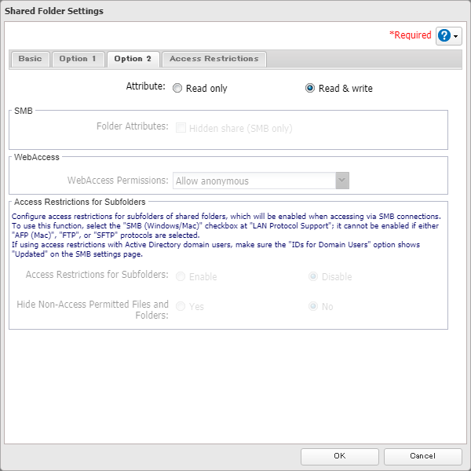Click the Allow anonymous combo box field

pos(254,181)
